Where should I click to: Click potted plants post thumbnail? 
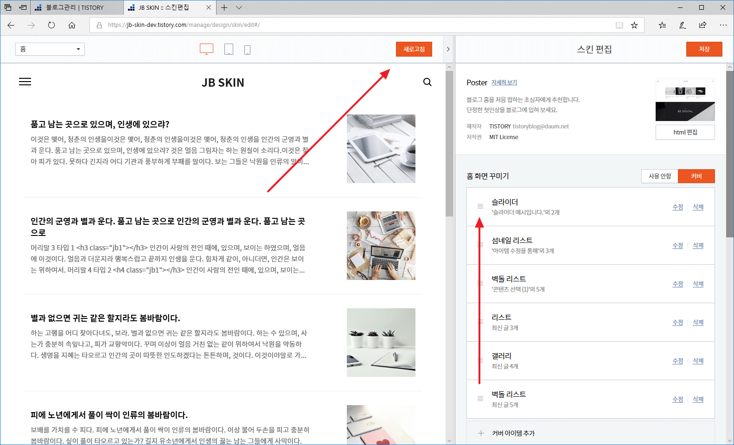[381, 343]
